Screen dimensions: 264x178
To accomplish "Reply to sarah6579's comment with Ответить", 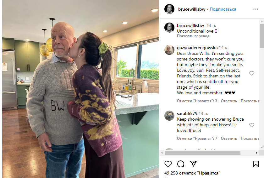I will (229, 139).
